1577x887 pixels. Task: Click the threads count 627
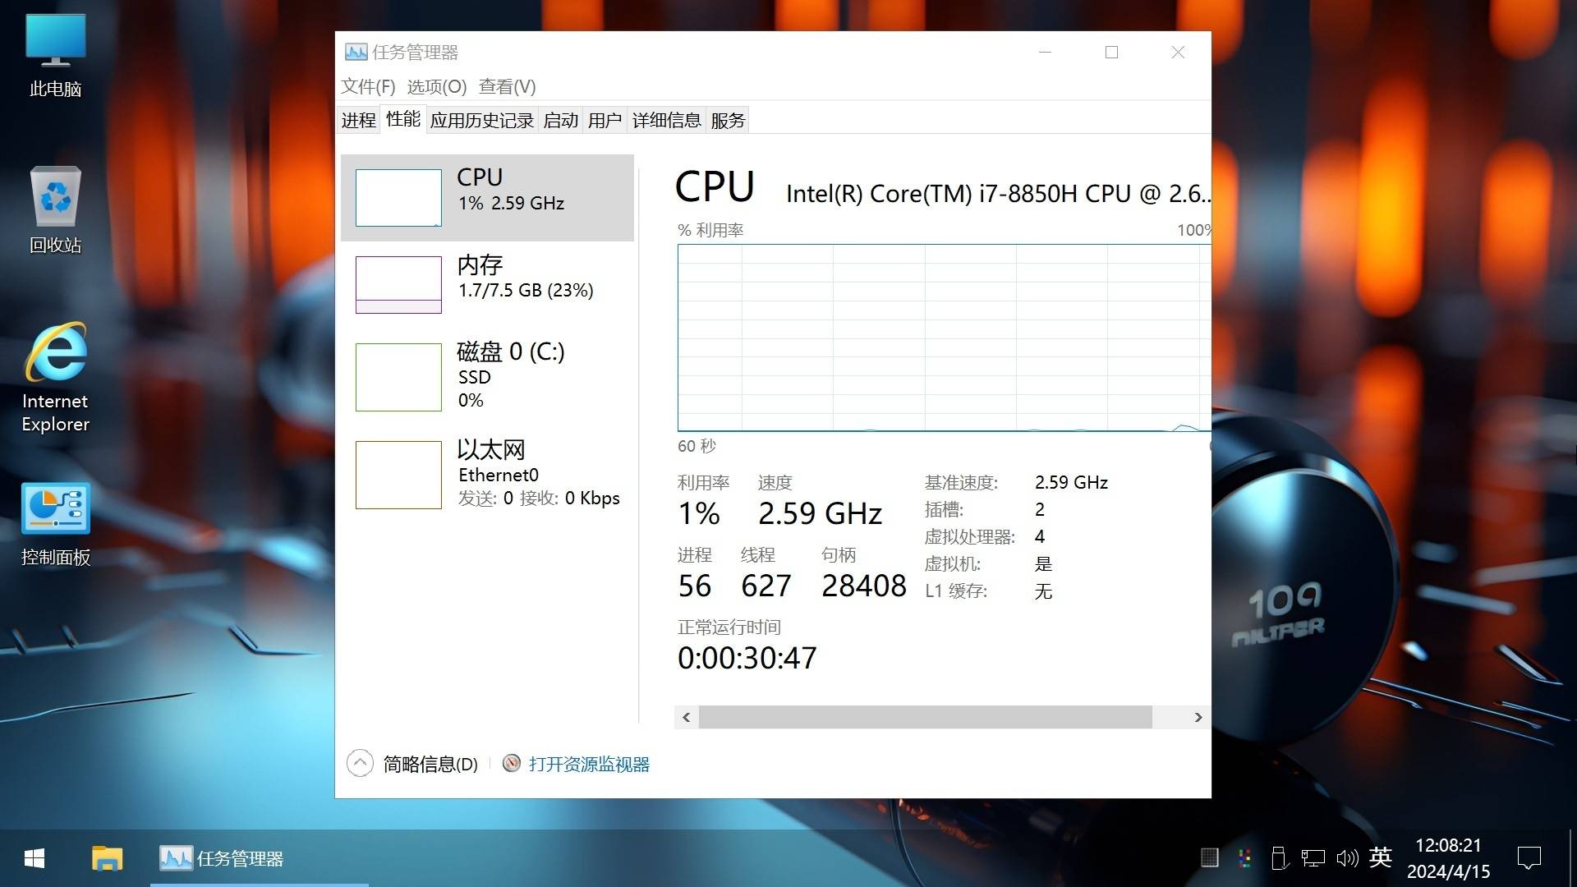766,586
